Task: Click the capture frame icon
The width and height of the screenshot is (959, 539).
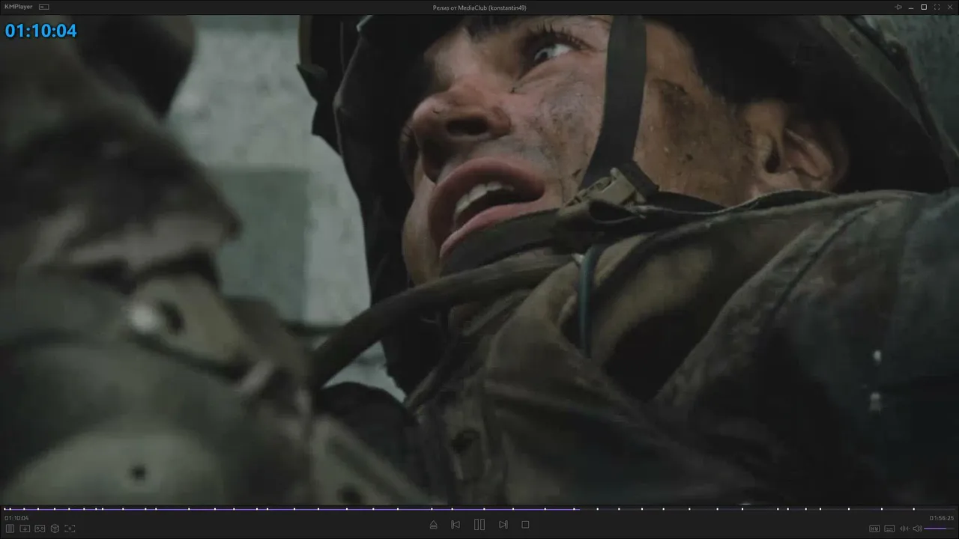Action: tap(70, 529)
